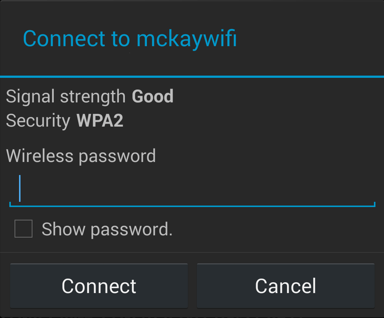Screen dimensions: 384x318
Task: Click the Wireless password input field
Action: [x=192, y=190]
